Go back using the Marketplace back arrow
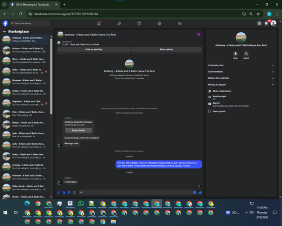Image resolution: width=282 pixels, height=226 pixels. click(5, 32)
